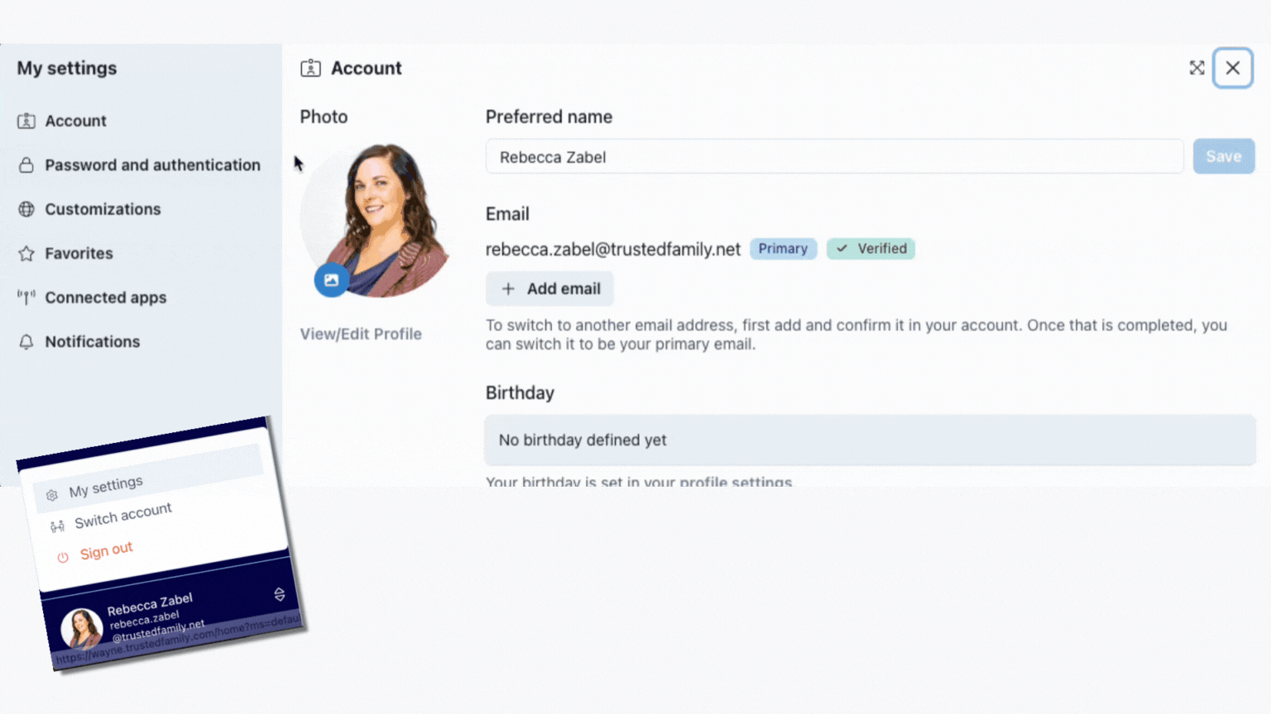Click the antenna icon for Connected apps

tap(26, 297)
